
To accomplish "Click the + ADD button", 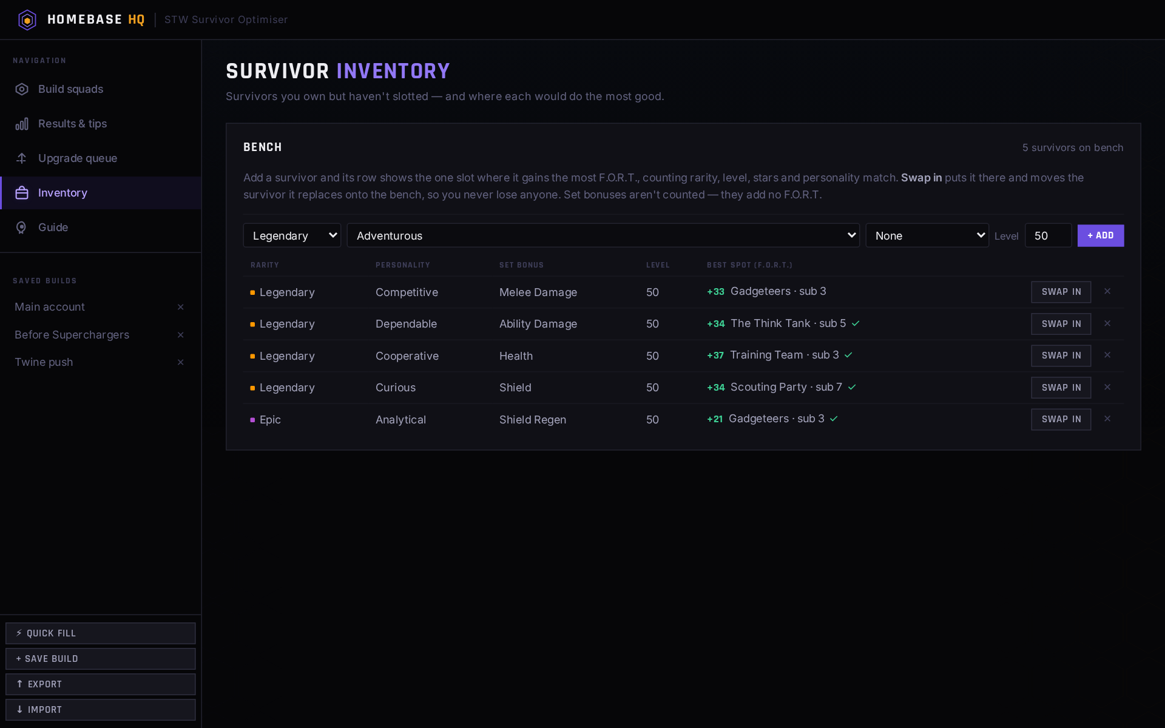I will click(x=1101, y=235).
